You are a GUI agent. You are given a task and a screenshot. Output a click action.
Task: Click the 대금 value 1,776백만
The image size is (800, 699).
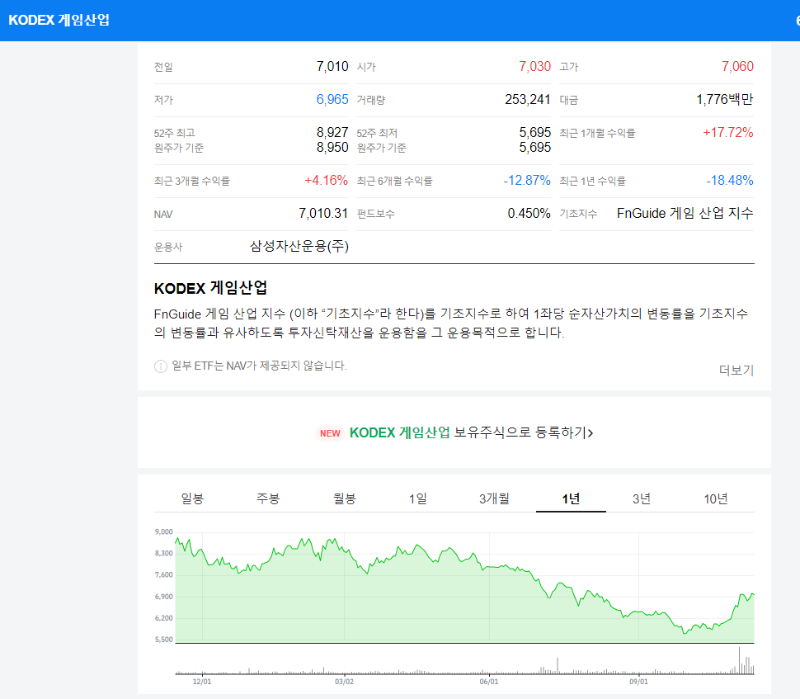[x=725, y=100]
